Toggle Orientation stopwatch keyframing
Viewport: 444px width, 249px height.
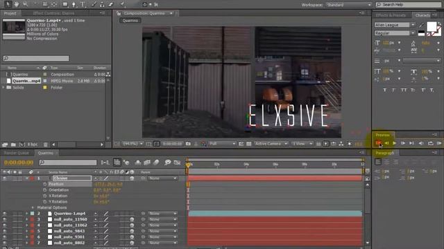[x=44, y=190]
